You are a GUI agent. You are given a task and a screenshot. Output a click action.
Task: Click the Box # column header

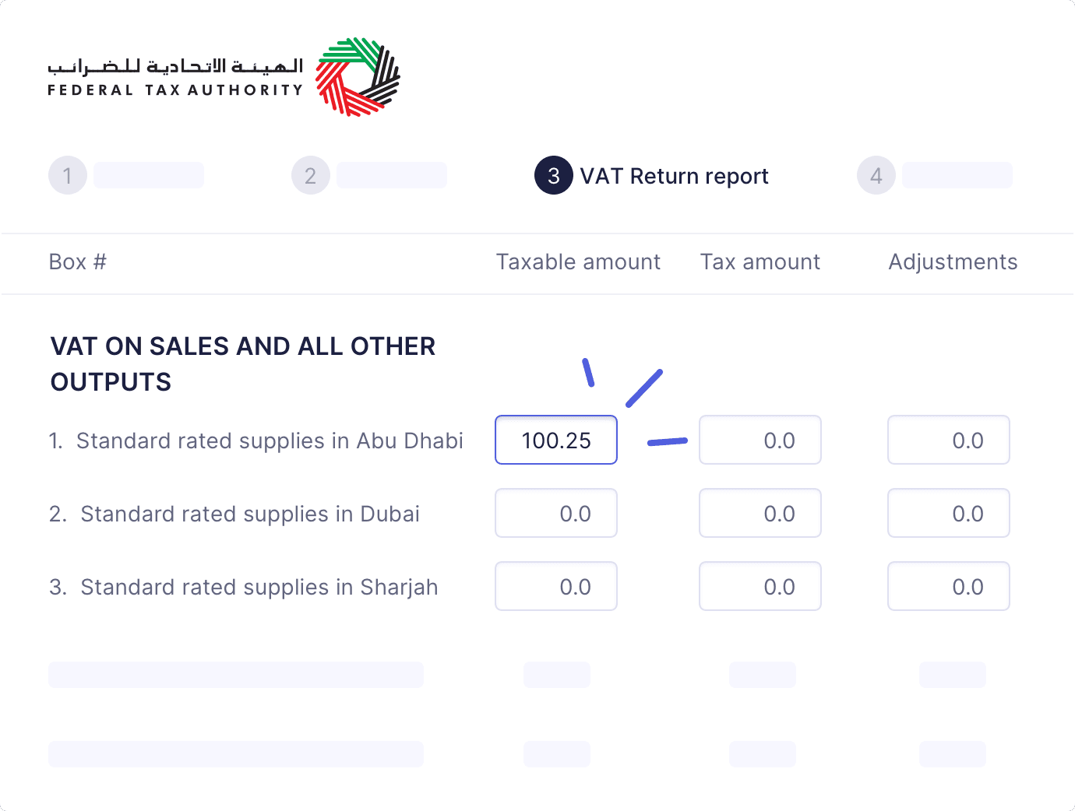tap(78, 262)
